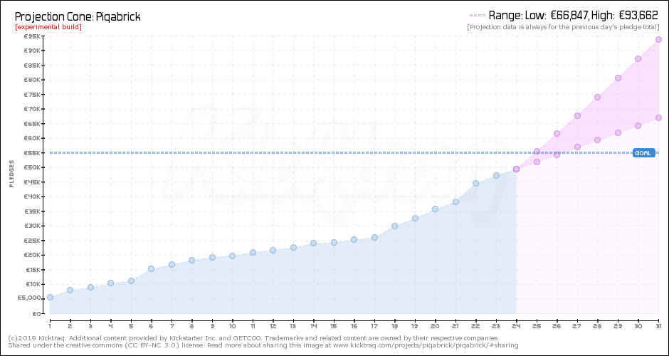Click the note about previous day's pledge total
The image size is (669, 356).
click(x=563, y=27)
